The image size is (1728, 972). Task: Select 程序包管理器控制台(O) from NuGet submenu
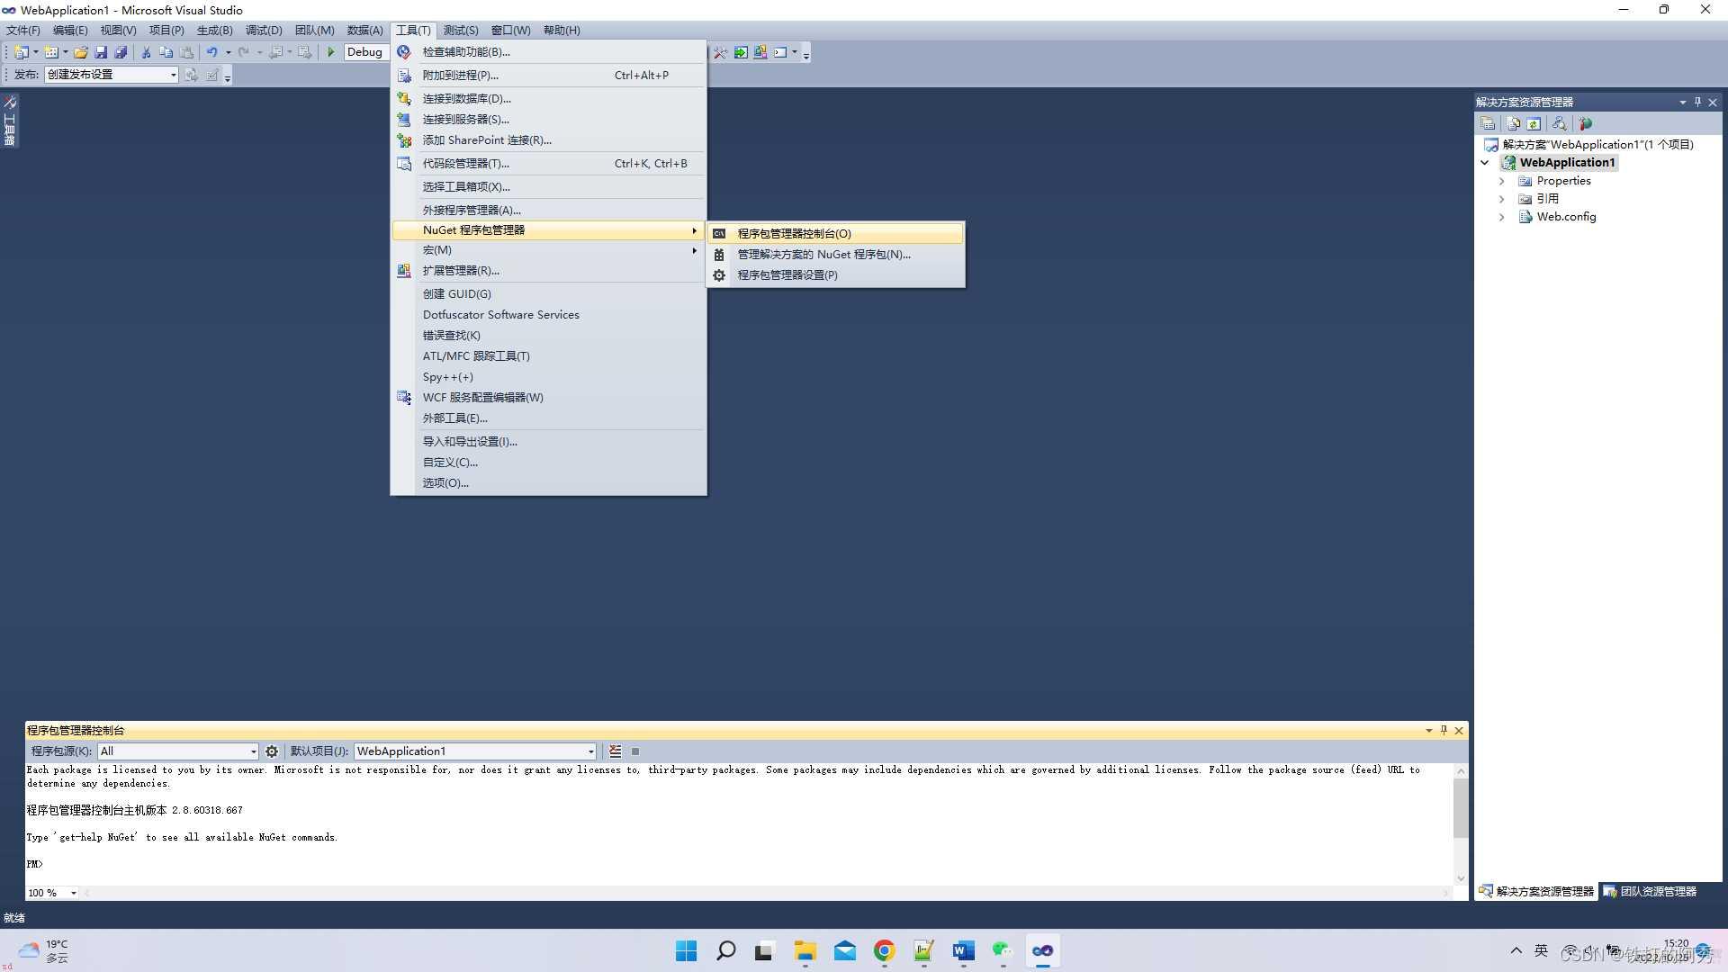coord(835,233)
